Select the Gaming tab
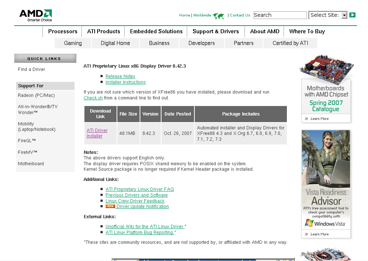Image resolution: width=368 pixels, height=261 pixels. coord(73,43)
